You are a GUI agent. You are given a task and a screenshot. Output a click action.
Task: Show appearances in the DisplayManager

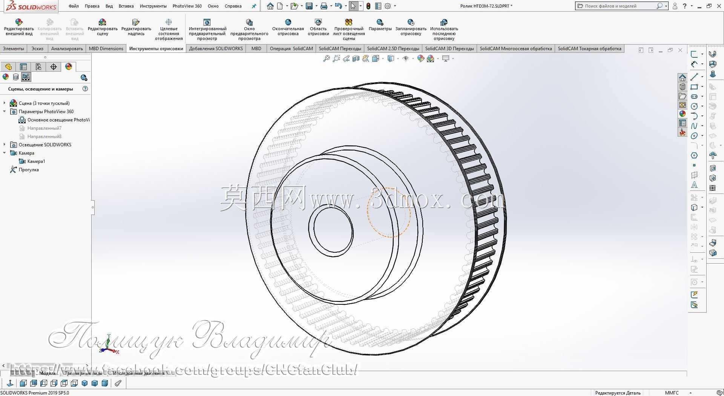click(x=6, y=77)
